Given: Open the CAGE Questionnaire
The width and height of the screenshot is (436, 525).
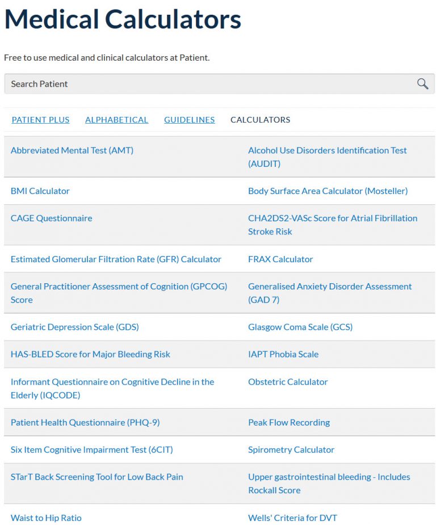Looking at the screenshot, I should (x=51, y=219).
